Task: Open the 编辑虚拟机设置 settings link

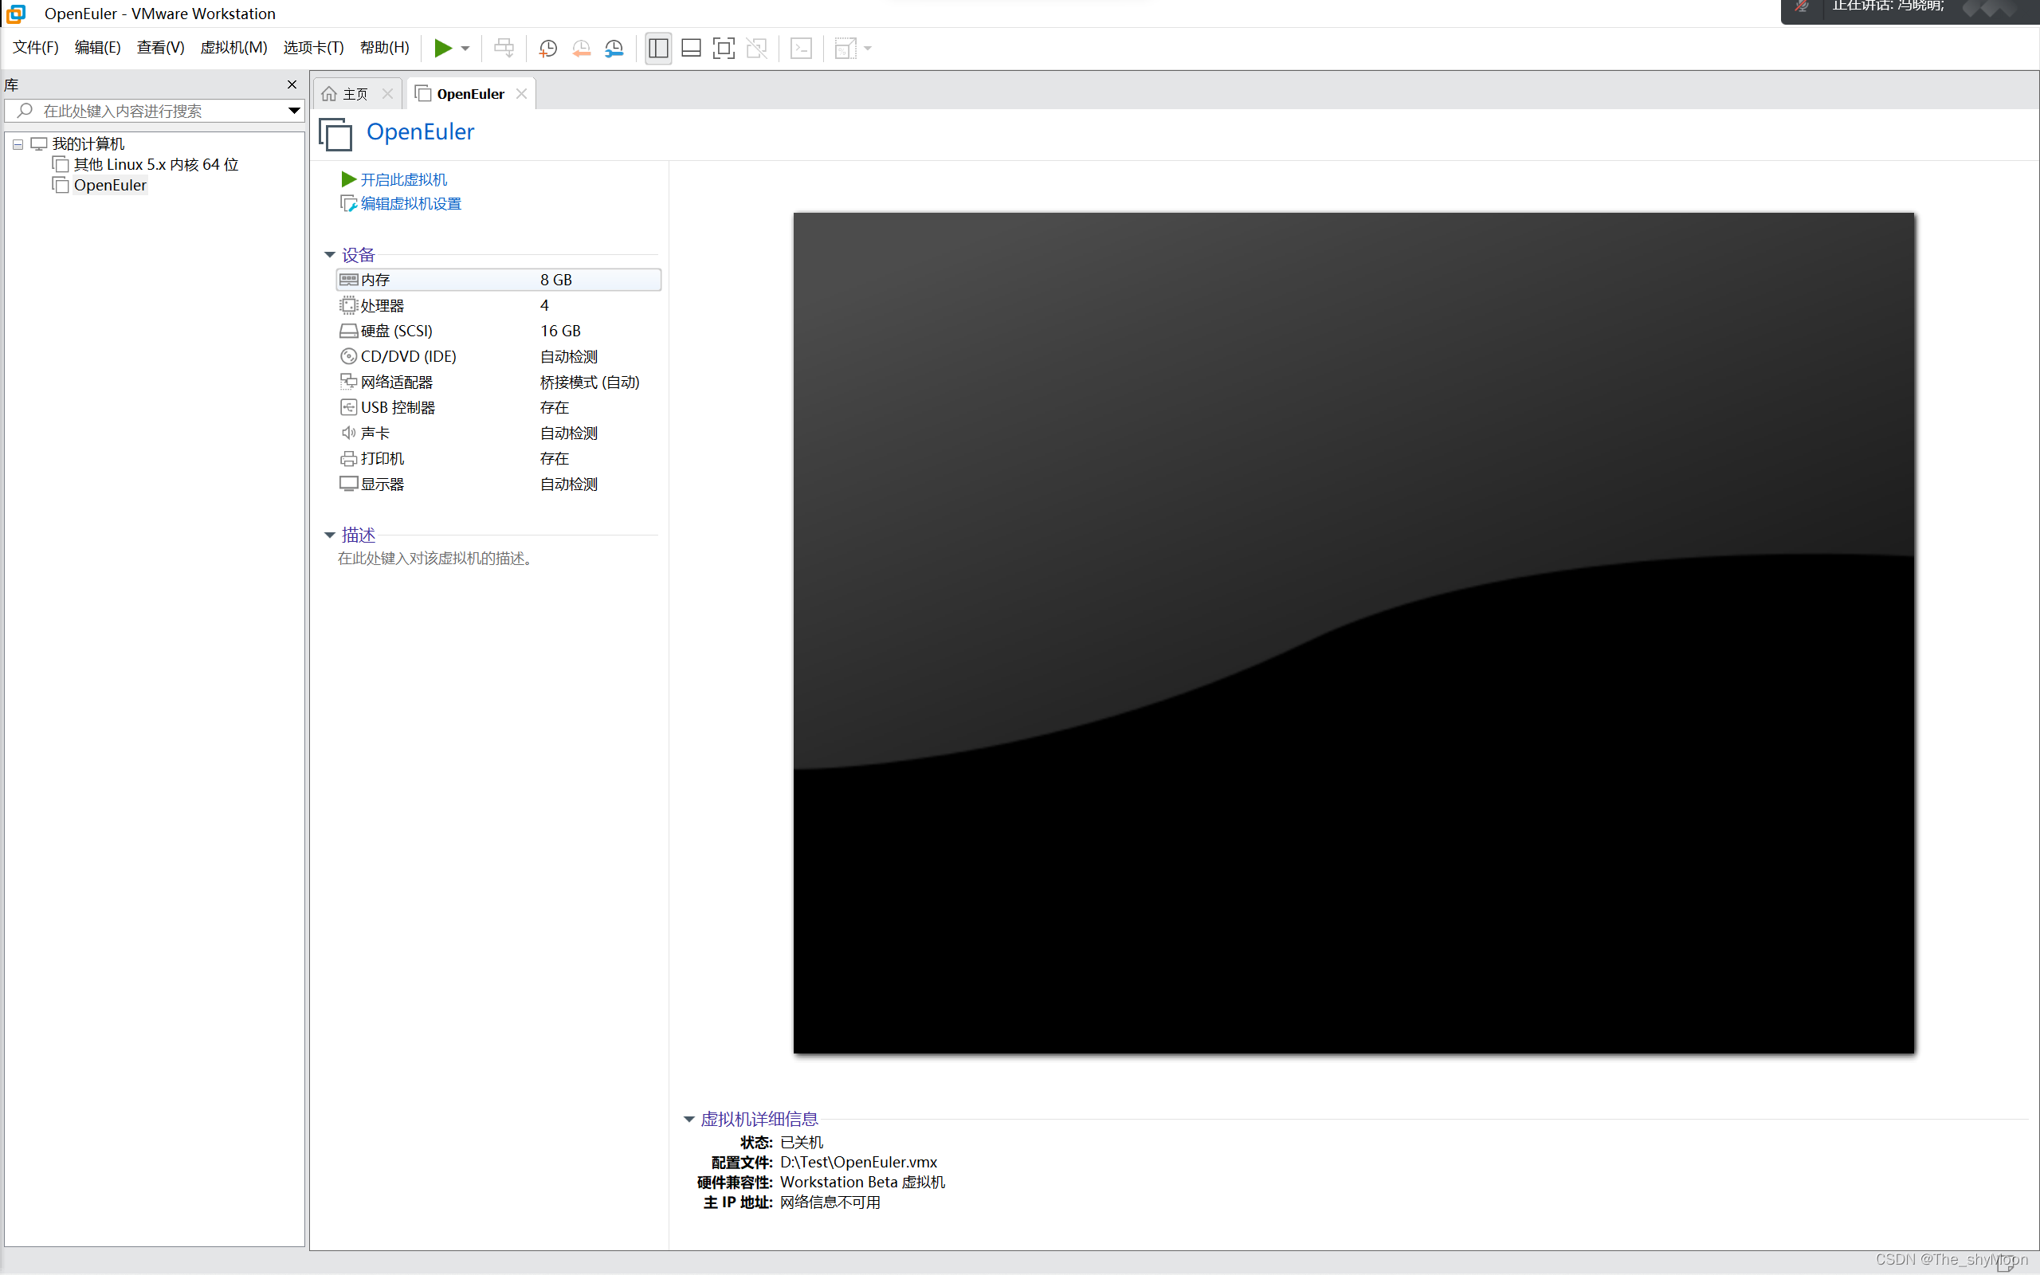Action: (410, 203)
